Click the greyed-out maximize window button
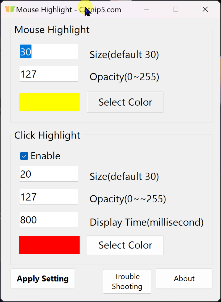This screenshot has height=302, width=221. (175, 9)
